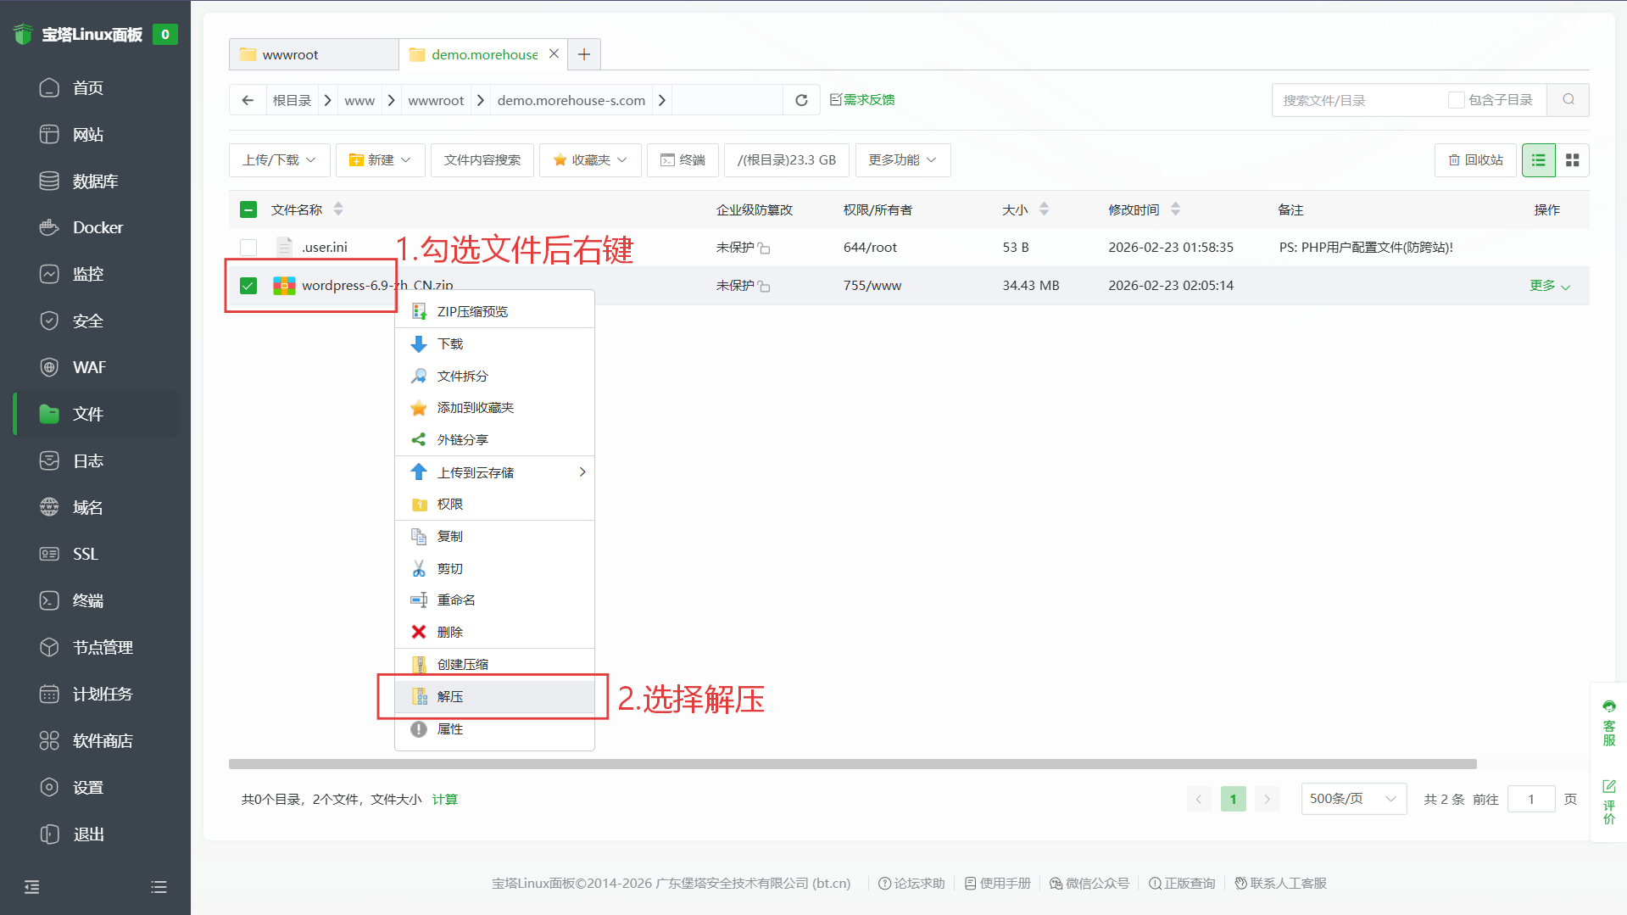Switch to list view icon
The image size is (1627, 915).
1538,160
